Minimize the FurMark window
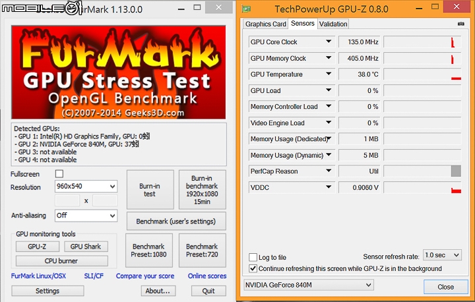The image size is (475, 302). pos(181,9)
